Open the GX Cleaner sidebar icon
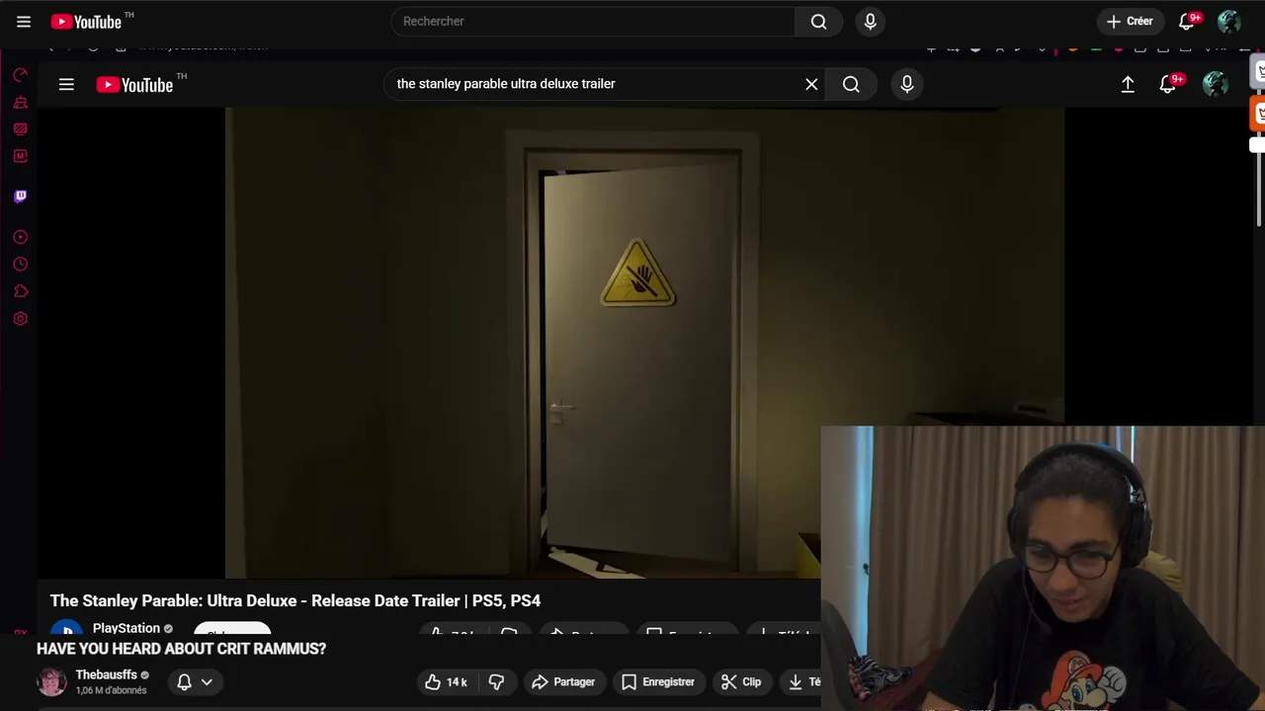Viewport: 1265px width, 711px height. coord(20,103)
